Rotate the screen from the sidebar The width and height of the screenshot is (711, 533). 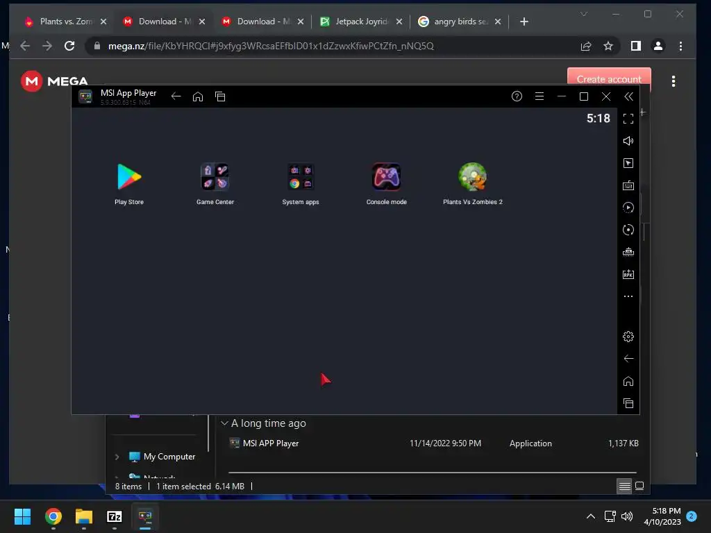[628, 230]
